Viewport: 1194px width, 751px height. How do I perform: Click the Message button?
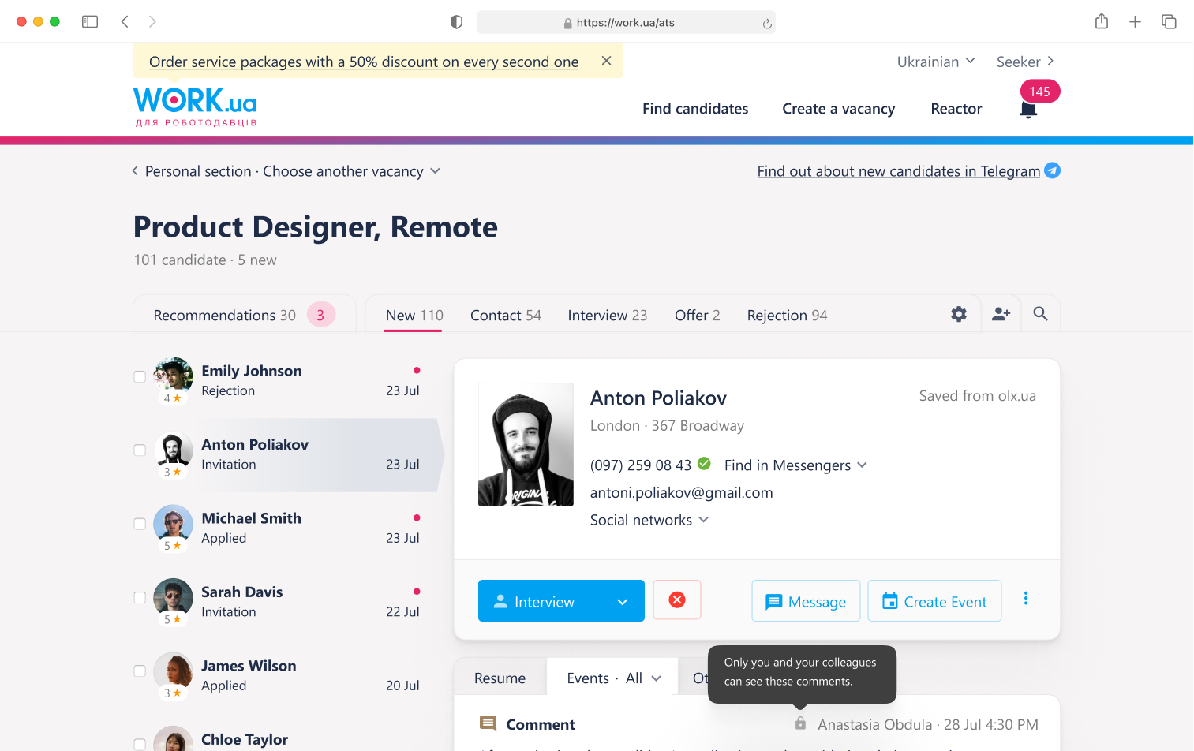pyautogui.click(x=806, y=601)
